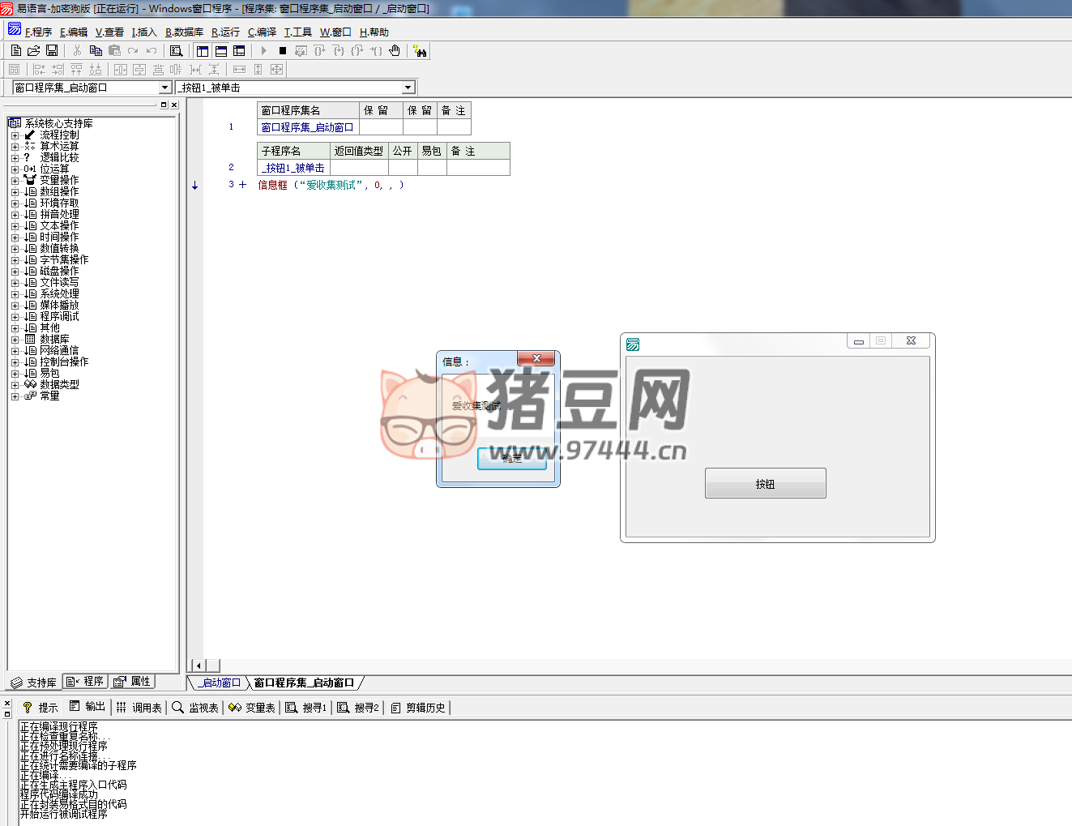Open the R.运行 menu
Viewport: 1072px width, 826px height.
point(225,32)
